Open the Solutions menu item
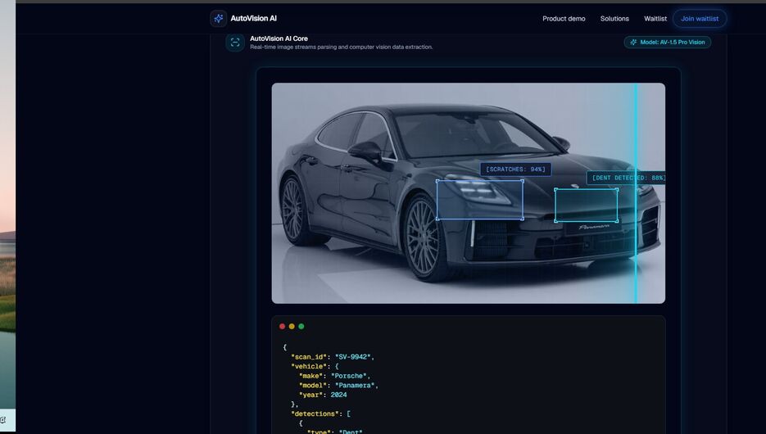This screenshot has width=766, height=434. pos(614,19)
